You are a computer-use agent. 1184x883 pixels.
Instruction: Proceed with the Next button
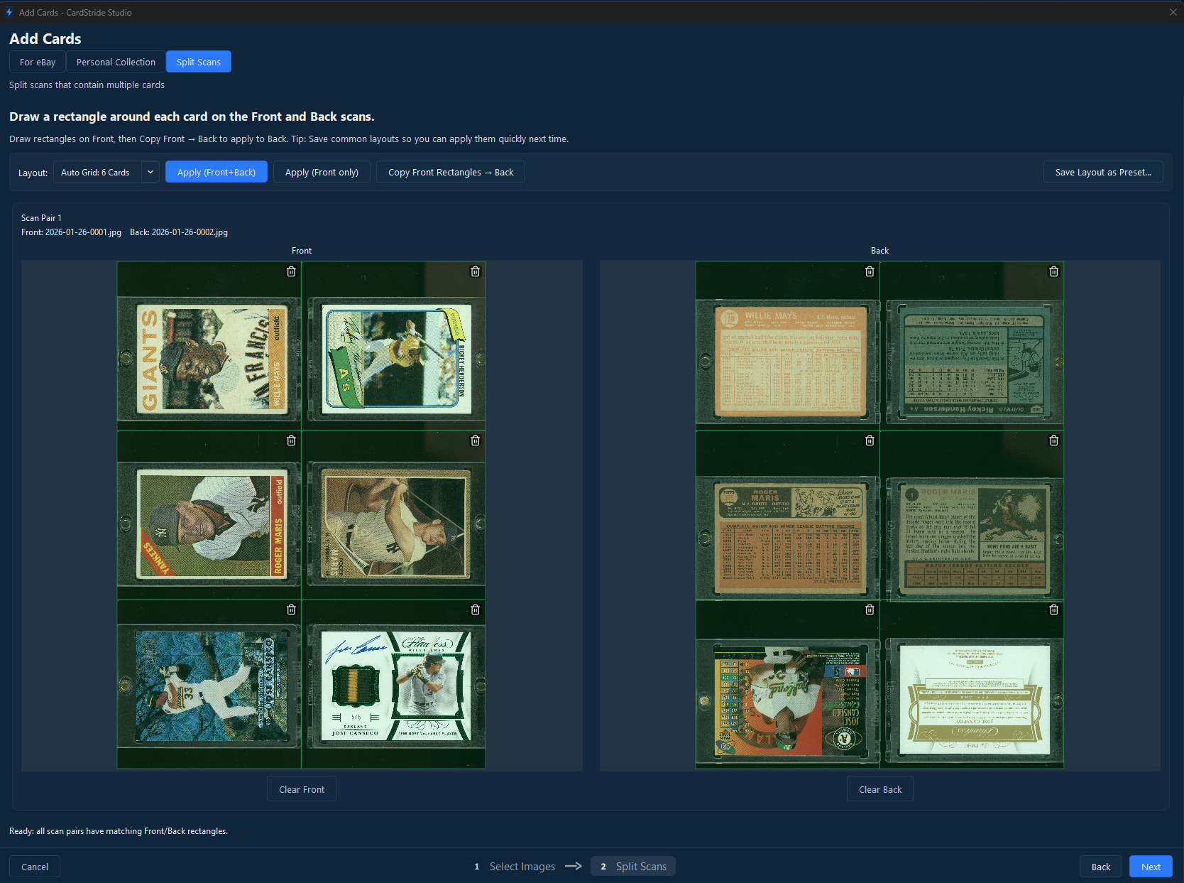[x=1151, y=867]
